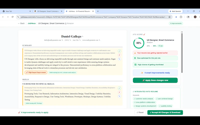Screen dimensions: 200x125
Task: Click the UX DESIGNER TECHNICAL SKILLS heading
Action: (x=38, y=84)
